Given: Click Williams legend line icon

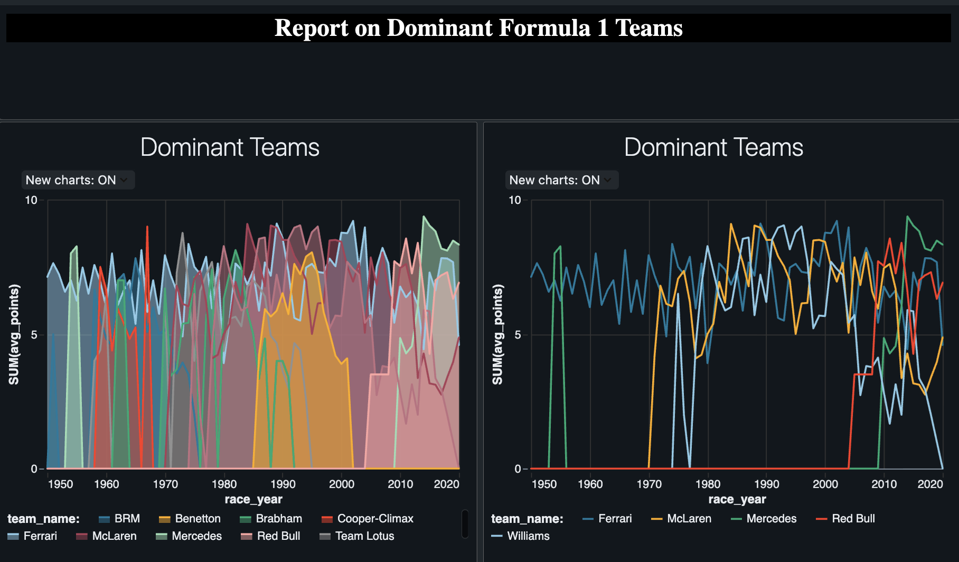Looking at the screenshot, I should click(x=497, y=536).
